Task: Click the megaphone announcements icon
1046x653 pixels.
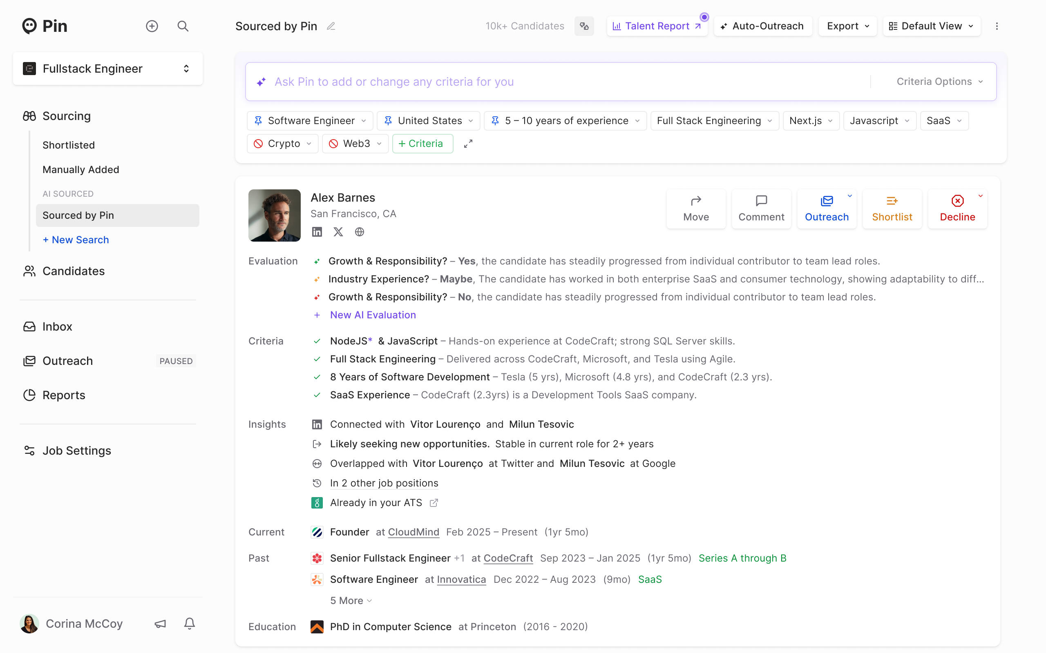Action: point(160,623)
